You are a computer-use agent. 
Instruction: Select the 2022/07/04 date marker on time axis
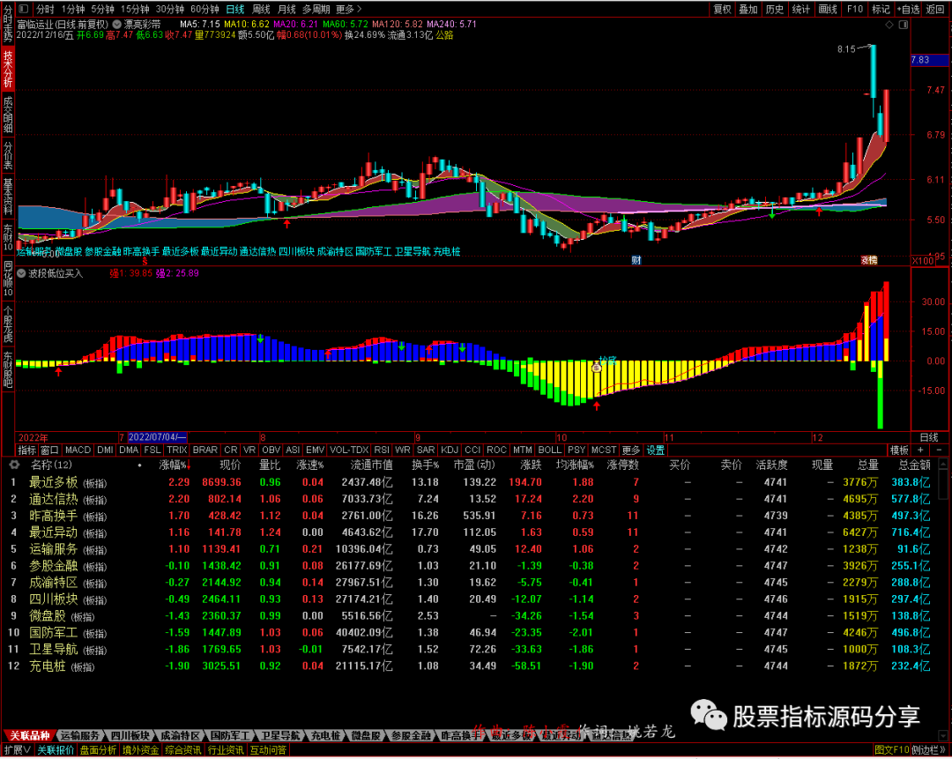(x=157, y=438)
